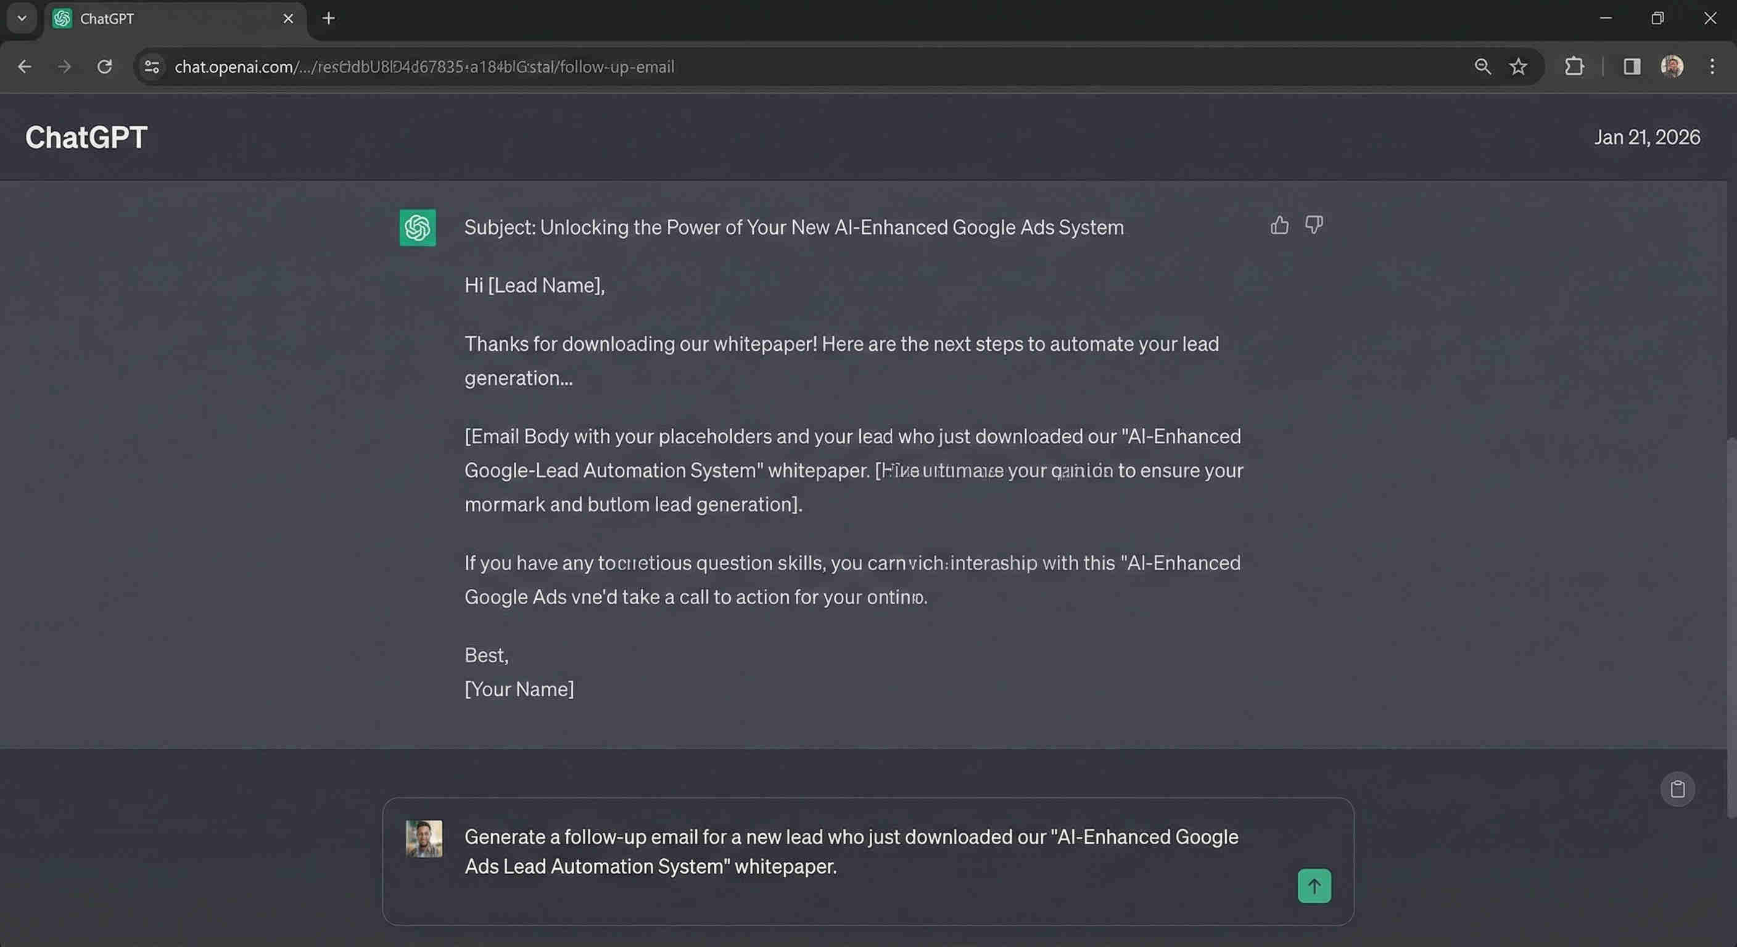Click 'Thanks for downloading our whitepaper!' paragraph
The height and width of the screenshot is (947, 1737).
841,361
